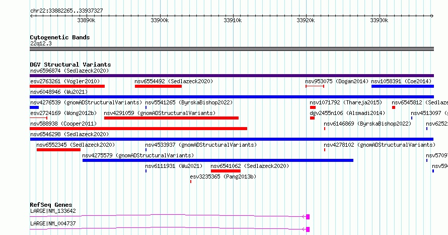Select the short blue nsv4276539 bar

[x=34, y=107]
